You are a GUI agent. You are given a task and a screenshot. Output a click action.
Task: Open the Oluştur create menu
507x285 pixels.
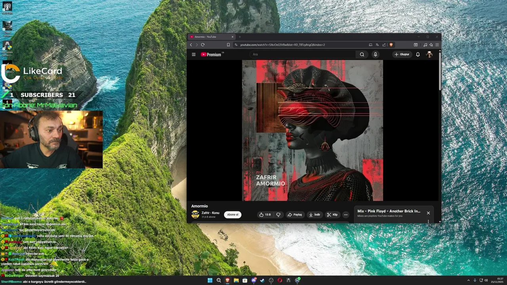pos(402,54)
